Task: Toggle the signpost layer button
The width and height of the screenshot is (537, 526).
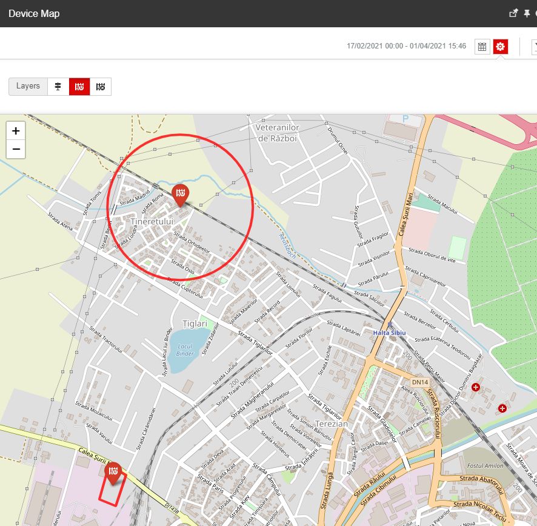Action: coord(58,87)
